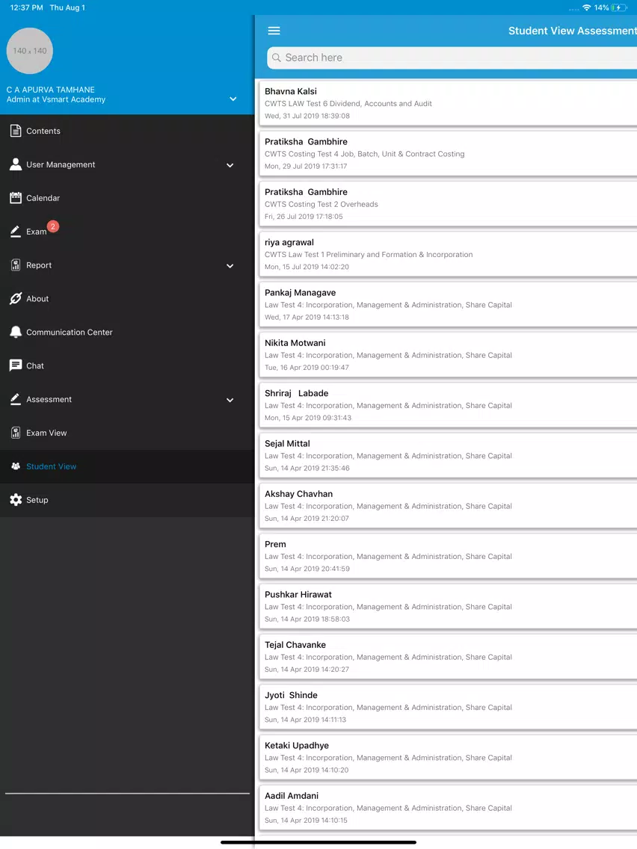Open Communication Center menu item
Screen dimensions: 637x849
[x=127, y=333]
